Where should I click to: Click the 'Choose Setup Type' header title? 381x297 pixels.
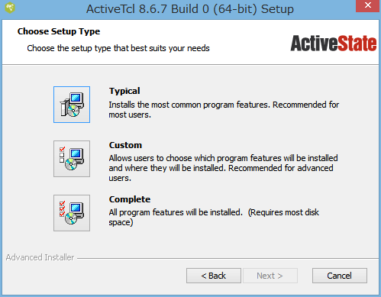click(x=59, y=31)
